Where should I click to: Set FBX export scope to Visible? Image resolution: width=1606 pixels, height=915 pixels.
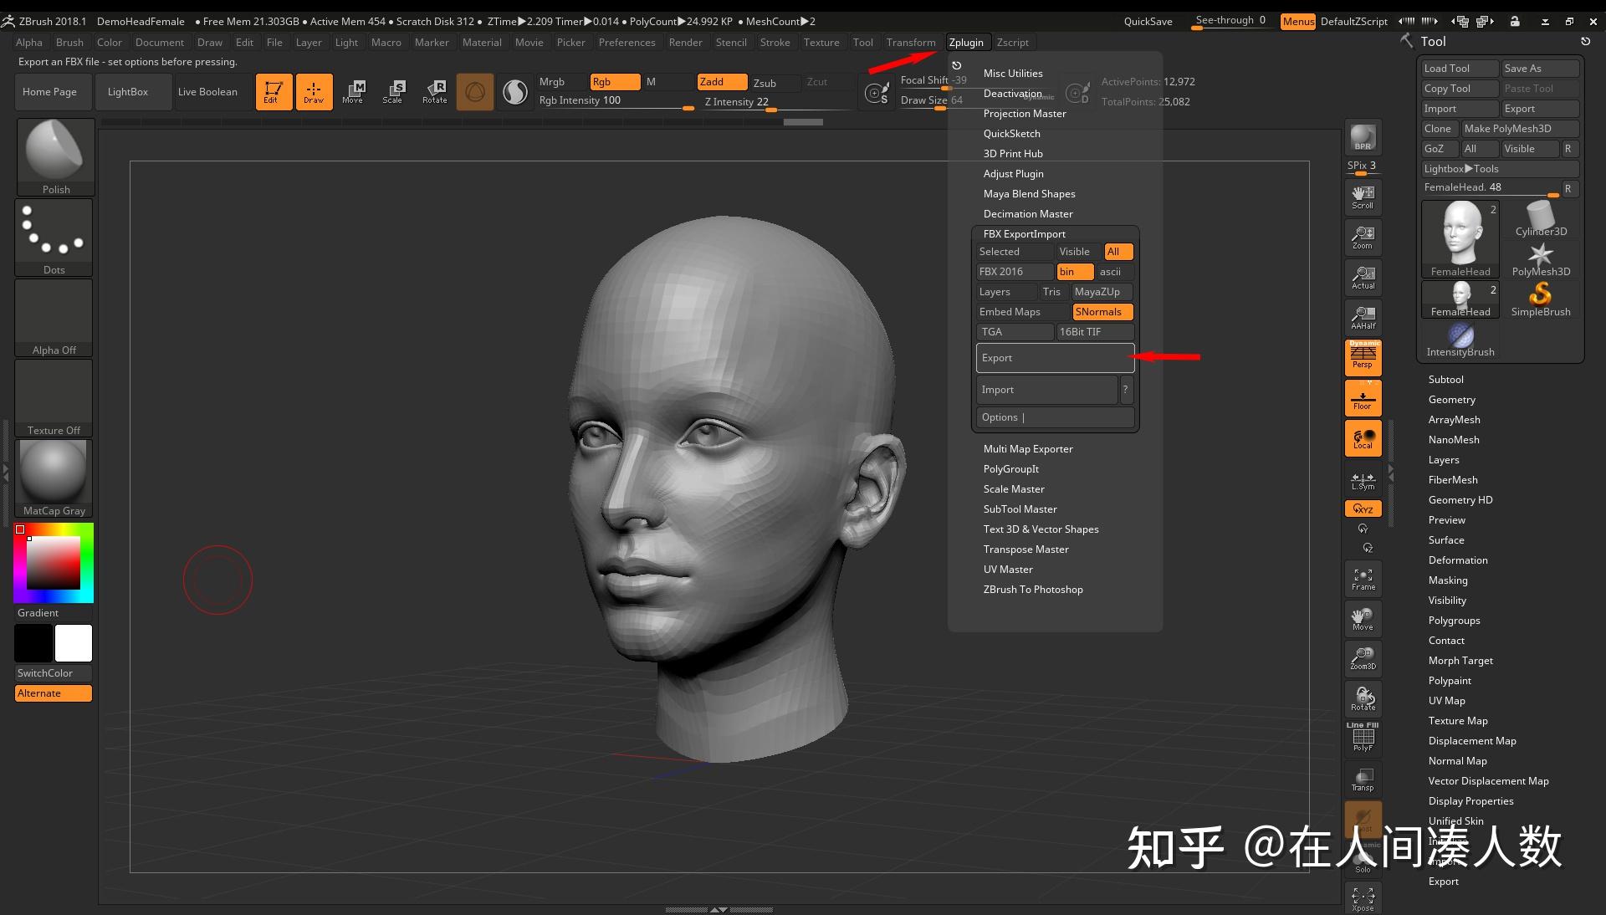[1075, 251]
